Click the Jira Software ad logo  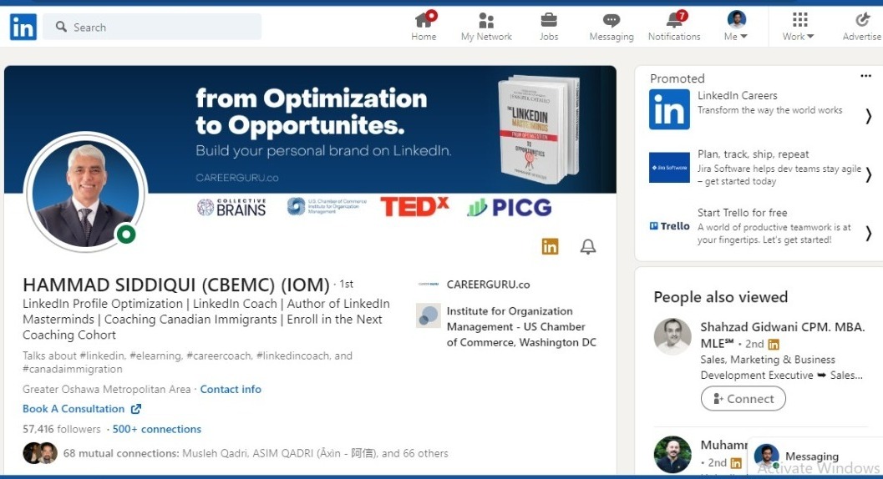point(669,167)
